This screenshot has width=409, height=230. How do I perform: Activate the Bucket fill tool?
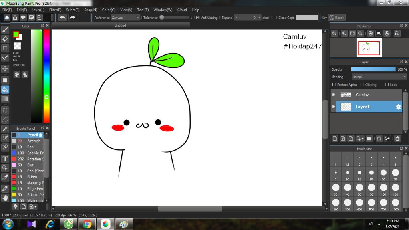[x=5, y=90]
